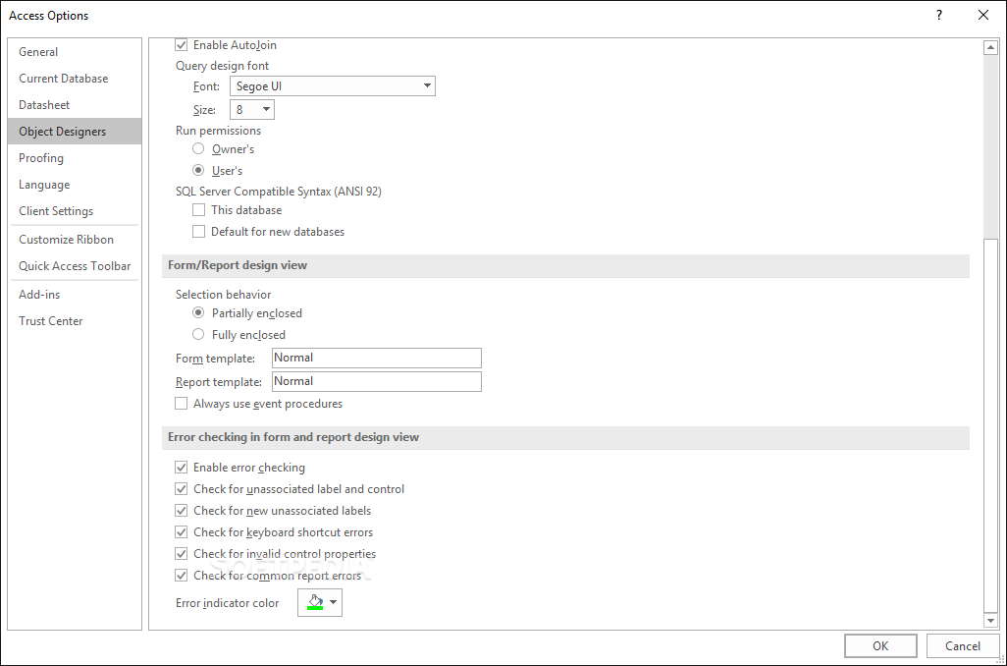Go to Proofing options
Screen dimensions: 1007x666
[75, 158]
